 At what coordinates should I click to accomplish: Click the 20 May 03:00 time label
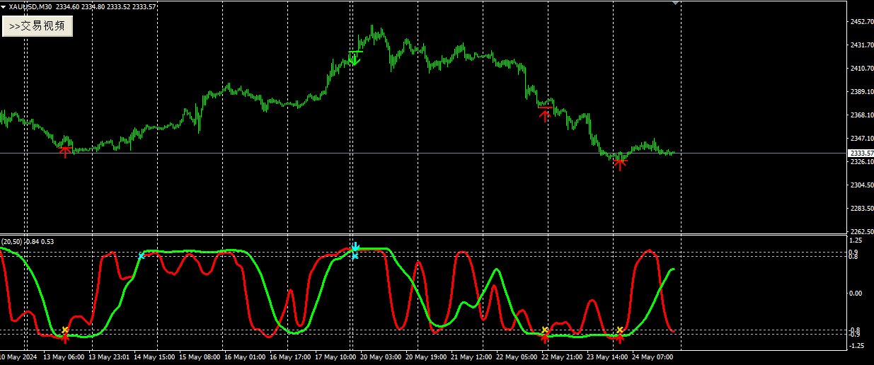pos(381,357)
